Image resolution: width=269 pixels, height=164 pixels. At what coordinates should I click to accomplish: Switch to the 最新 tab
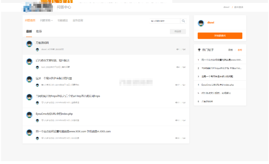29,31
